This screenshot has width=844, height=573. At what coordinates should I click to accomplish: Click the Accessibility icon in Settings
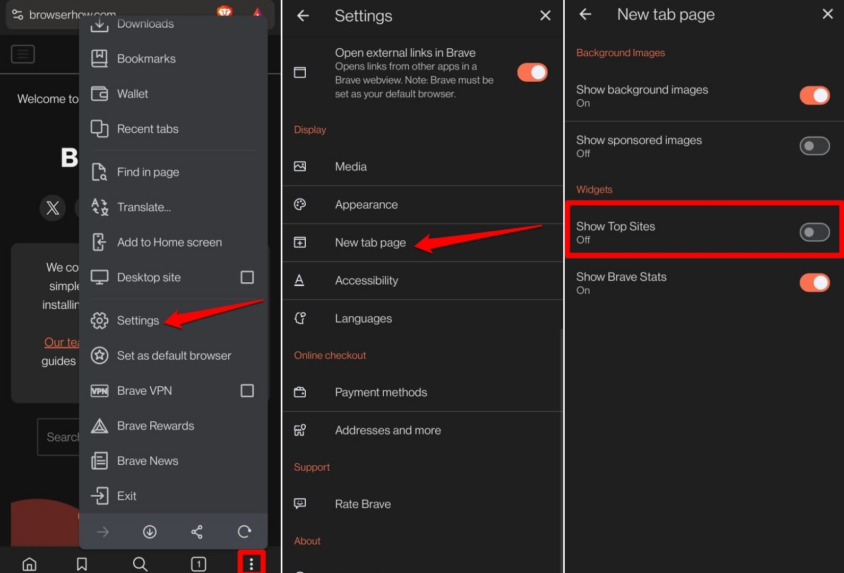pyautogui.click(x=299, y=280)
